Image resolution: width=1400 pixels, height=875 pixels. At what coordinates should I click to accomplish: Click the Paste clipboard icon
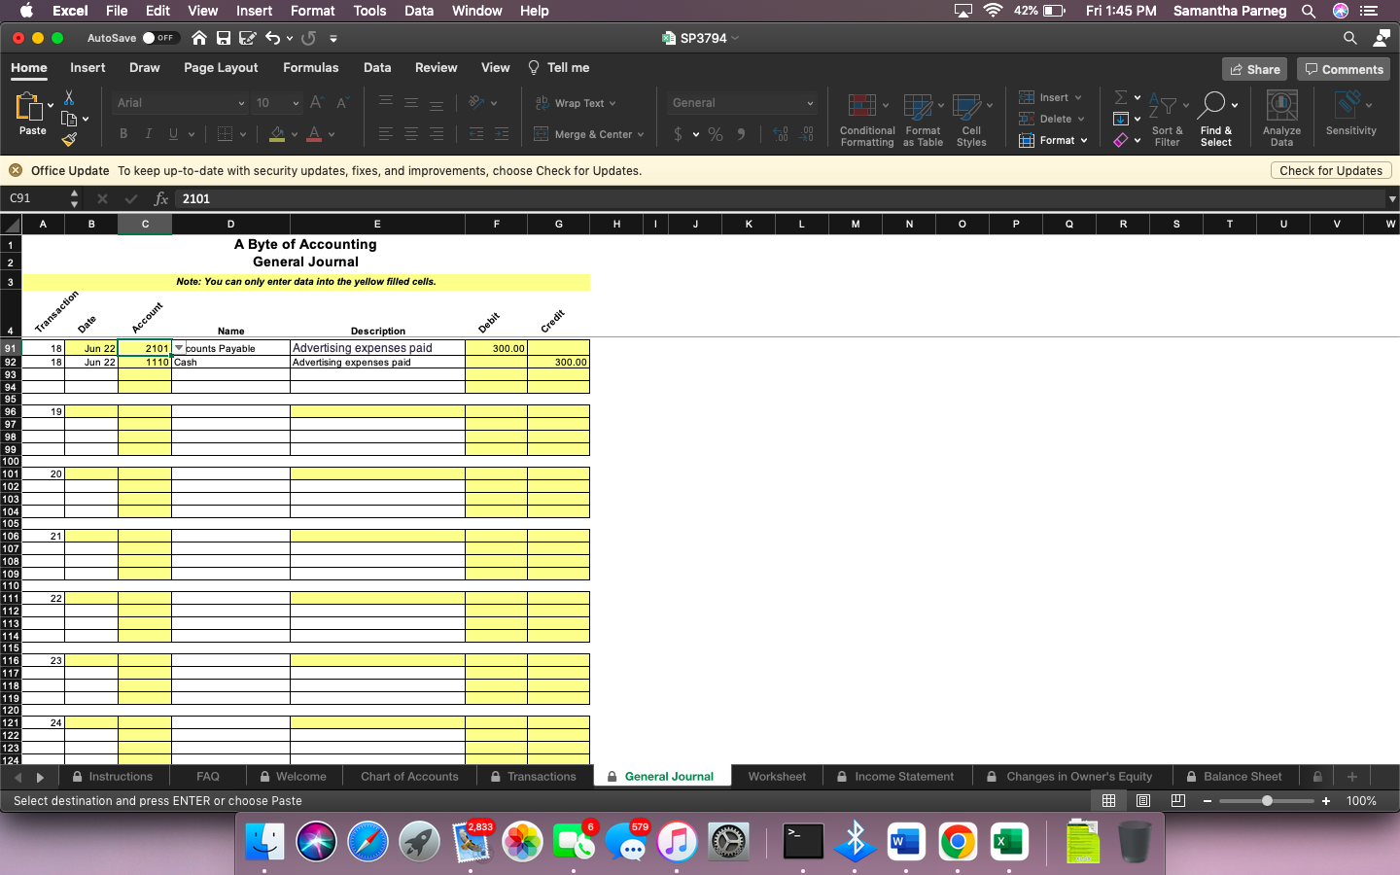point(29,106)
